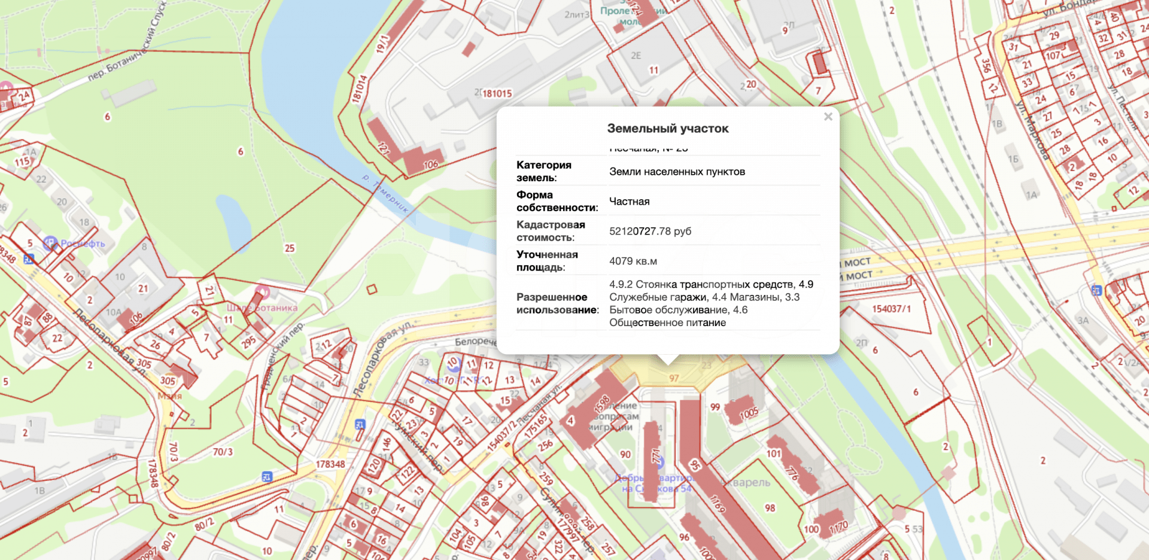The image size is (1149, 560).
Task: Select the highlighted yellow parcel 97
Action: (x=674, y=377)
